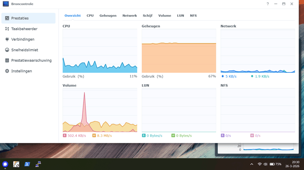The image size is (304, 170).
Task: Select the Snelheidslimiet gauge icon
Action: [x=7, y=50]
